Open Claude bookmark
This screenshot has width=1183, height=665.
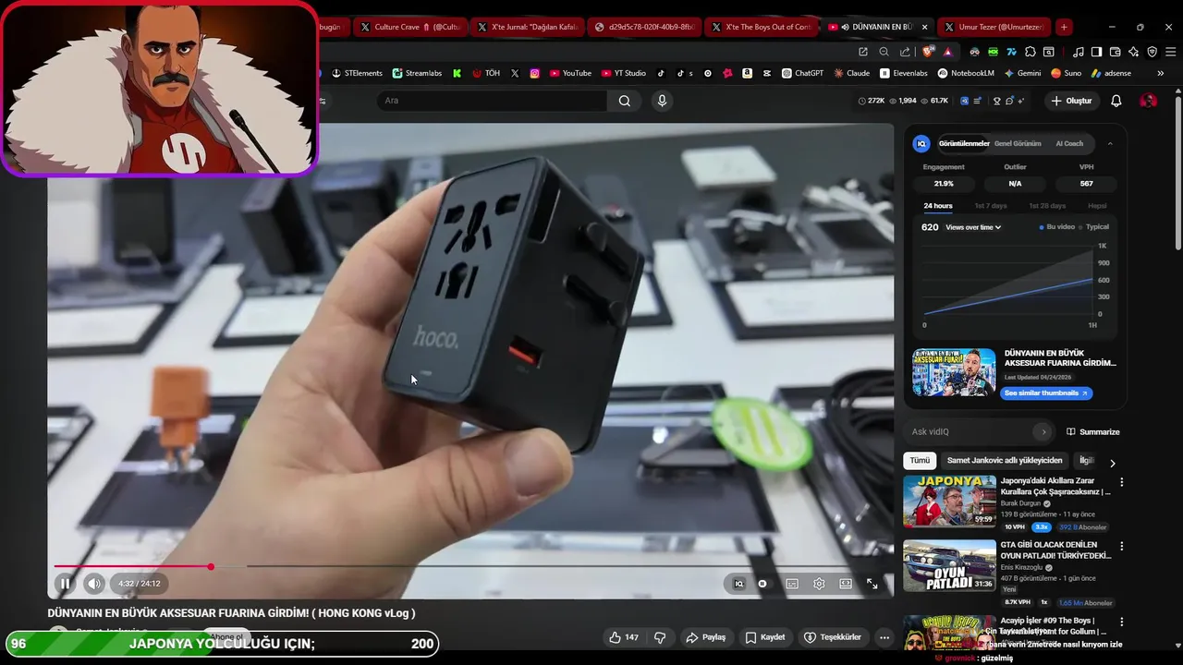(851, 73)
